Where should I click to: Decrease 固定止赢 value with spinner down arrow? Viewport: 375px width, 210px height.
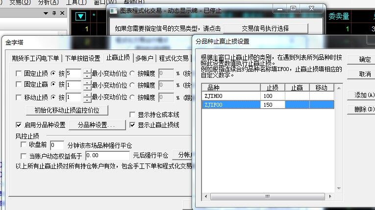(x=87, y=88)
